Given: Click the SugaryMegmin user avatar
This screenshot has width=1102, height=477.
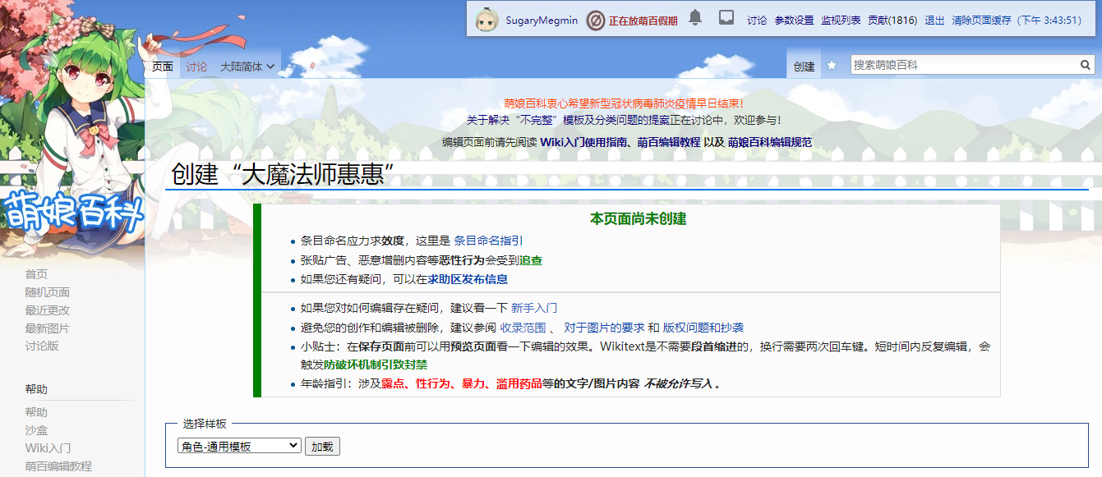Looking at the screenshot, I should pyautogui.click(x=487, y=20).
